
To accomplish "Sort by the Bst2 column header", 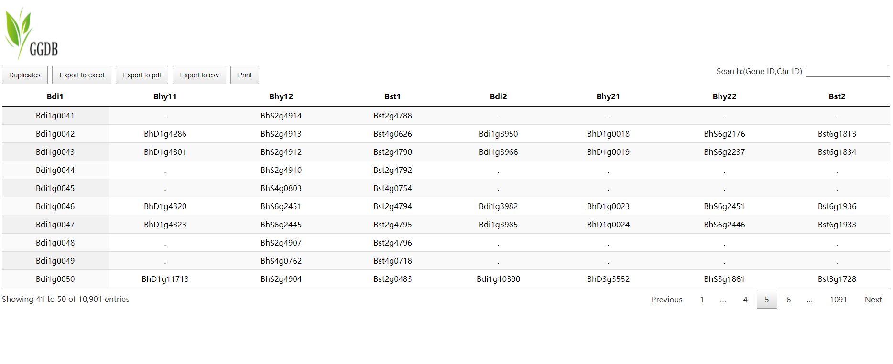I will [x=837, y=96].
